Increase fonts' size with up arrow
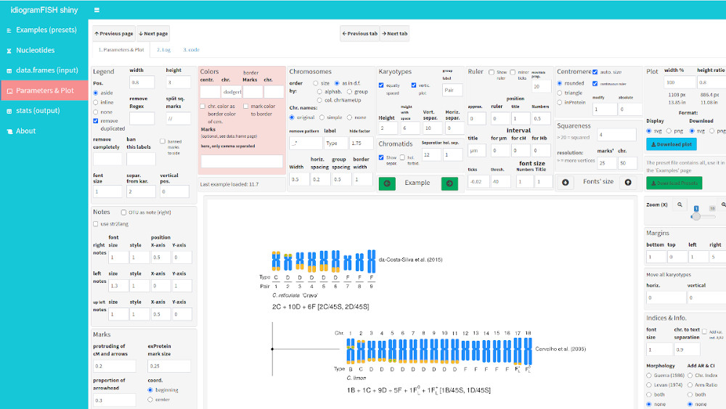 (x=627, y=183)
